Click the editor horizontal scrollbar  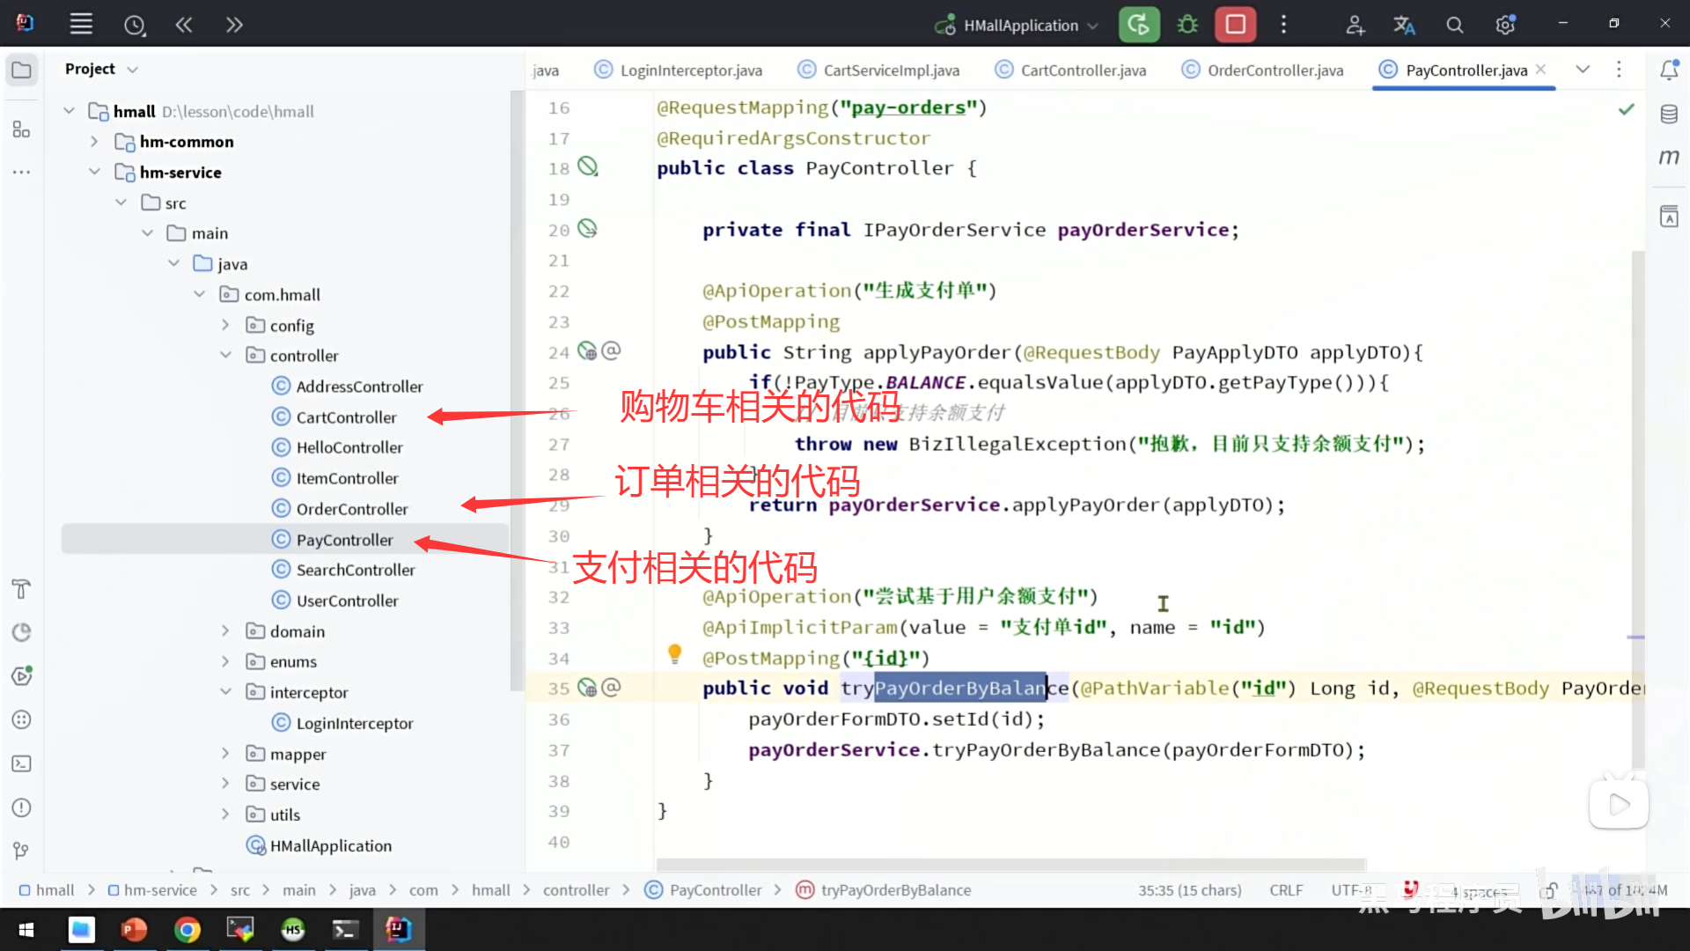pyautogui.click(x=1010, y=865)
